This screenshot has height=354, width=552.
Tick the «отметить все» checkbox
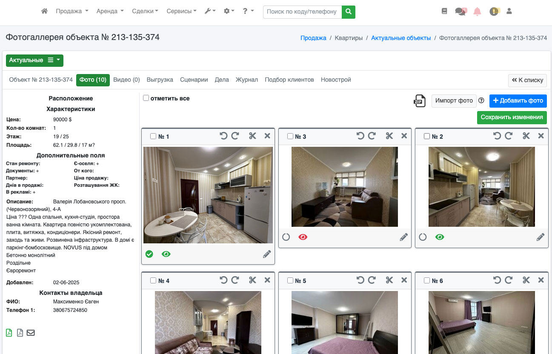tap(146, 98)
